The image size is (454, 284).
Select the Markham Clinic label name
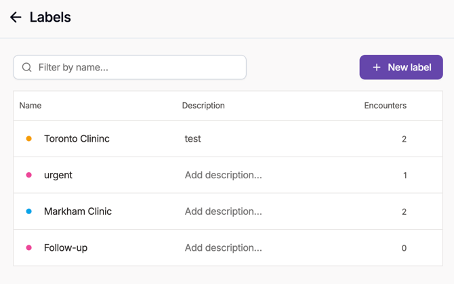click(78, 211)
